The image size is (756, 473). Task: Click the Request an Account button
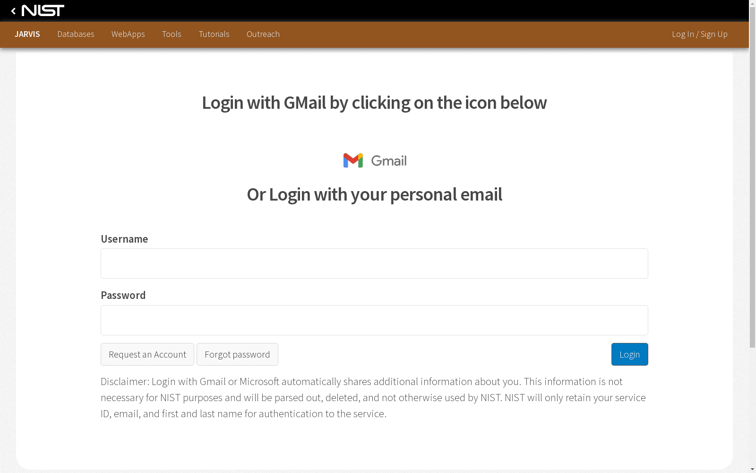(x=147, y=354)
